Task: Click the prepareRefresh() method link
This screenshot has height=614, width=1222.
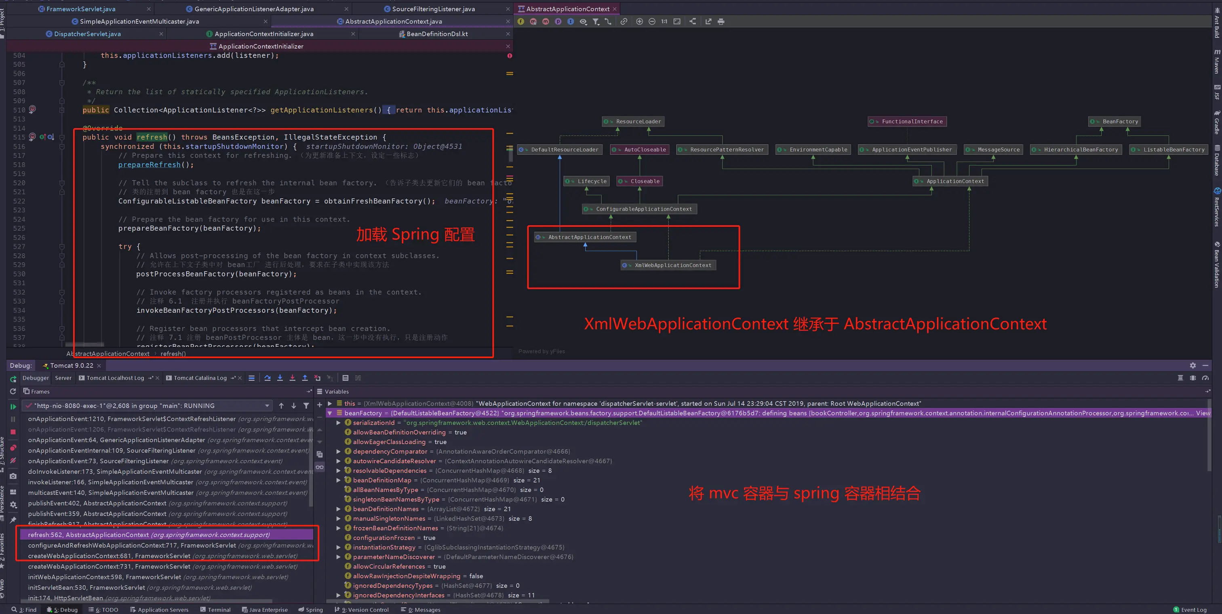Action: pyautogui.click(x=150, y=165)
